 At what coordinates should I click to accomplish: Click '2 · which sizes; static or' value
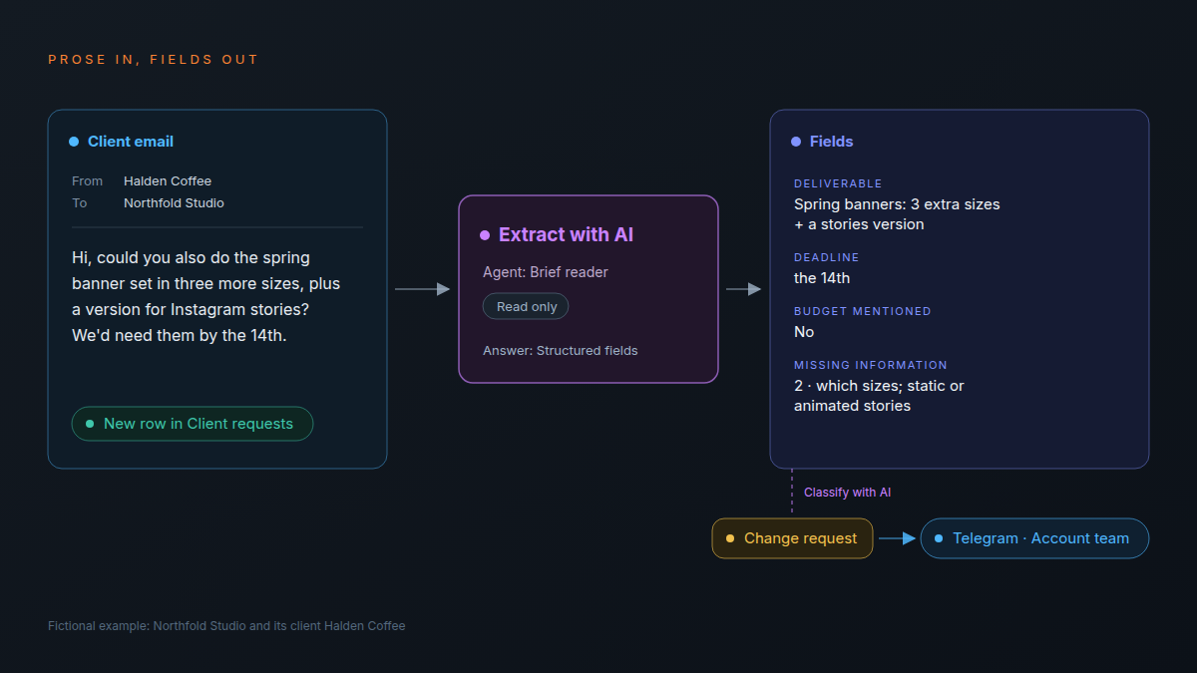[879, 386]
